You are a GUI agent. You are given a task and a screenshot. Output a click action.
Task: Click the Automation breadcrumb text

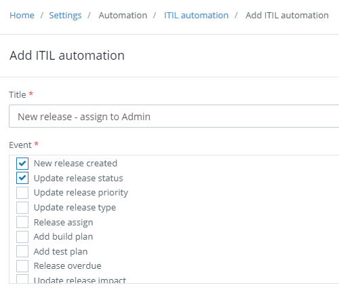click(x=123, y=16)
